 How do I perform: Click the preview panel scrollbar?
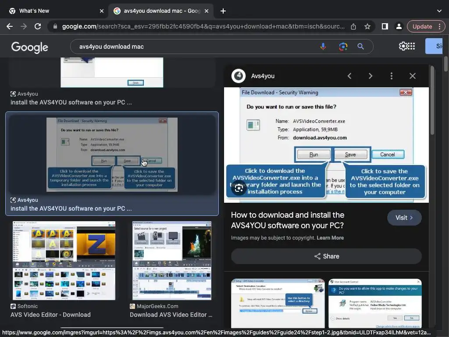432,100
